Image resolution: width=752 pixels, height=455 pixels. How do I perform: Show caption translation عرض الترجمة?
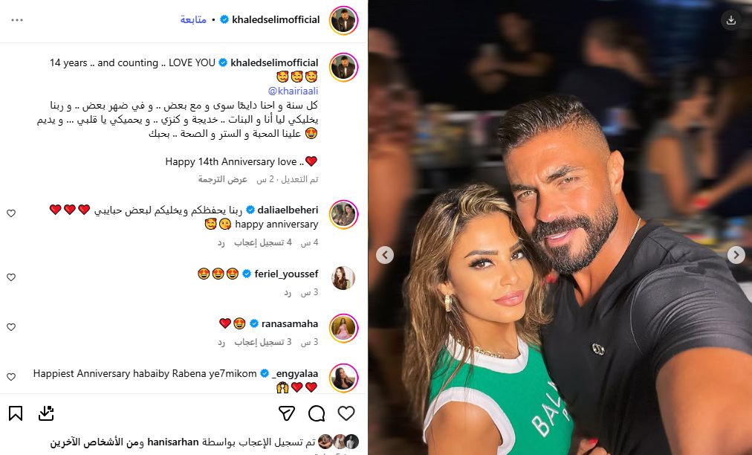222,179
